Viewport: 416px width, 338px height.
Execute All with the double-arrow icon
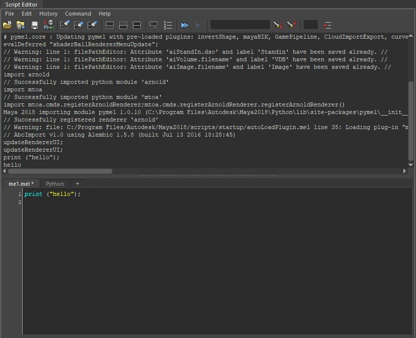click(185, 25)
